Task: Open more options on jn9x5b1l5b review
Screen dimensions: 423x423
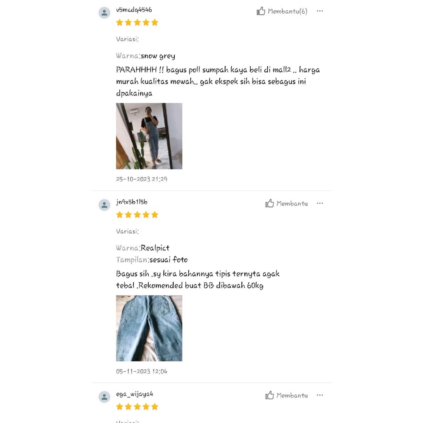Action: (x=320, y=203)
